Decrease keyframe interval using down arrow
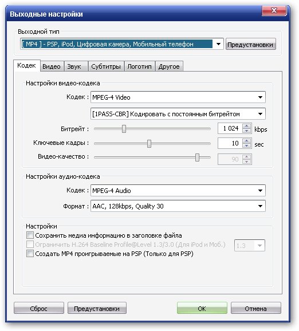This screenshot has height=331, width=299. (246, 145)
